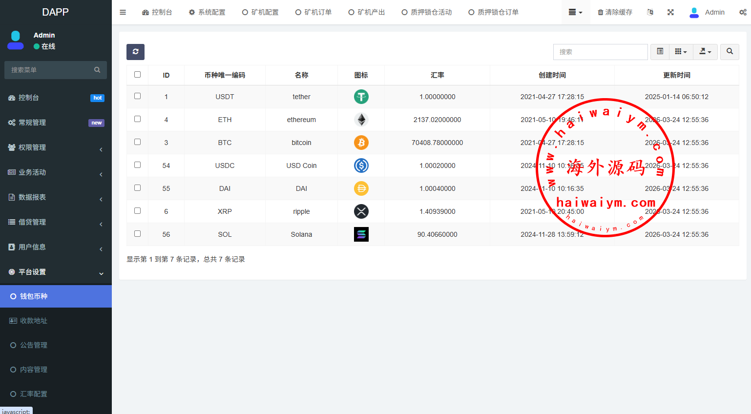Open the export data dropdown

click(705, 52)
